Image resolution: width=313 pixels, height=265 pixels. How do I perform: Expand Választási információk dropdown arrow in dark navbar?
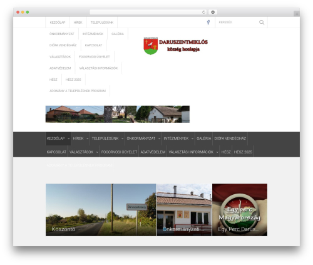coord(217,152)
